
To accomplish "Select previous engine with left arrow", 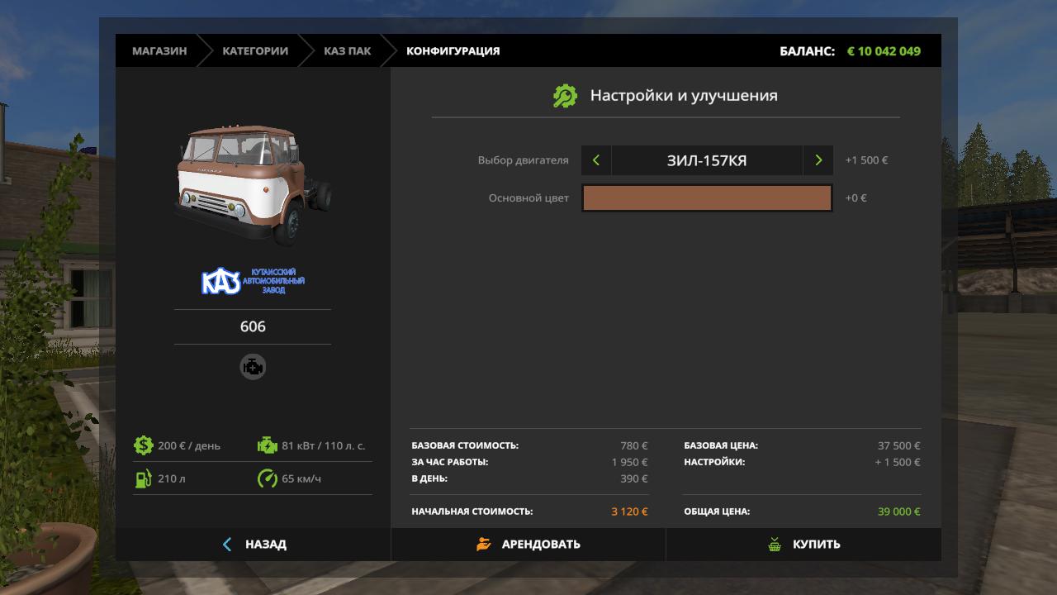I will 596,160.
